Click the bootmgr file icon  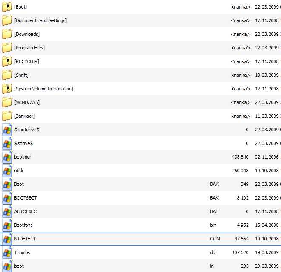(7, 157)
